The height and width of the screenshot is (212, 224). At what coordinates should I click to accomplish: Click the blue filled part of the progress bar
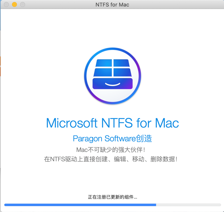click(x=80, y=205)
